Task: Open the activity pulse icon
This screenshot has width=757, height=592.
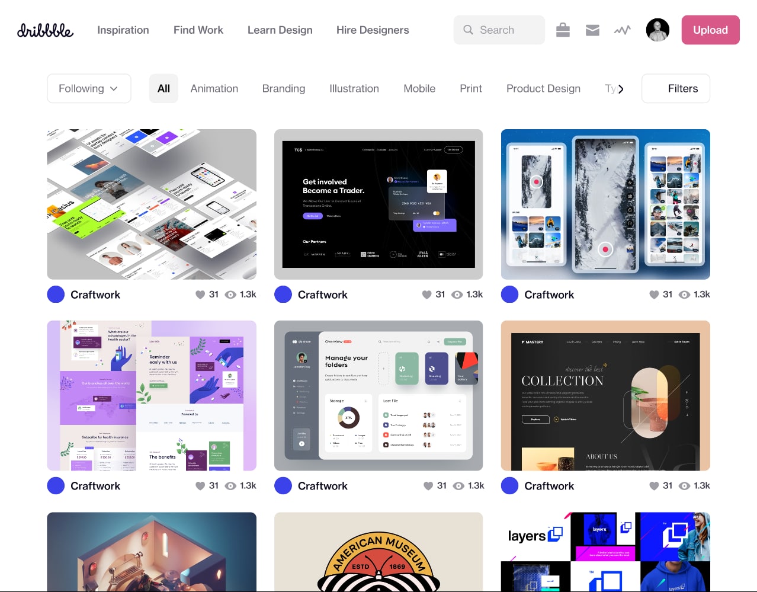Action: [x=622, y=30]
